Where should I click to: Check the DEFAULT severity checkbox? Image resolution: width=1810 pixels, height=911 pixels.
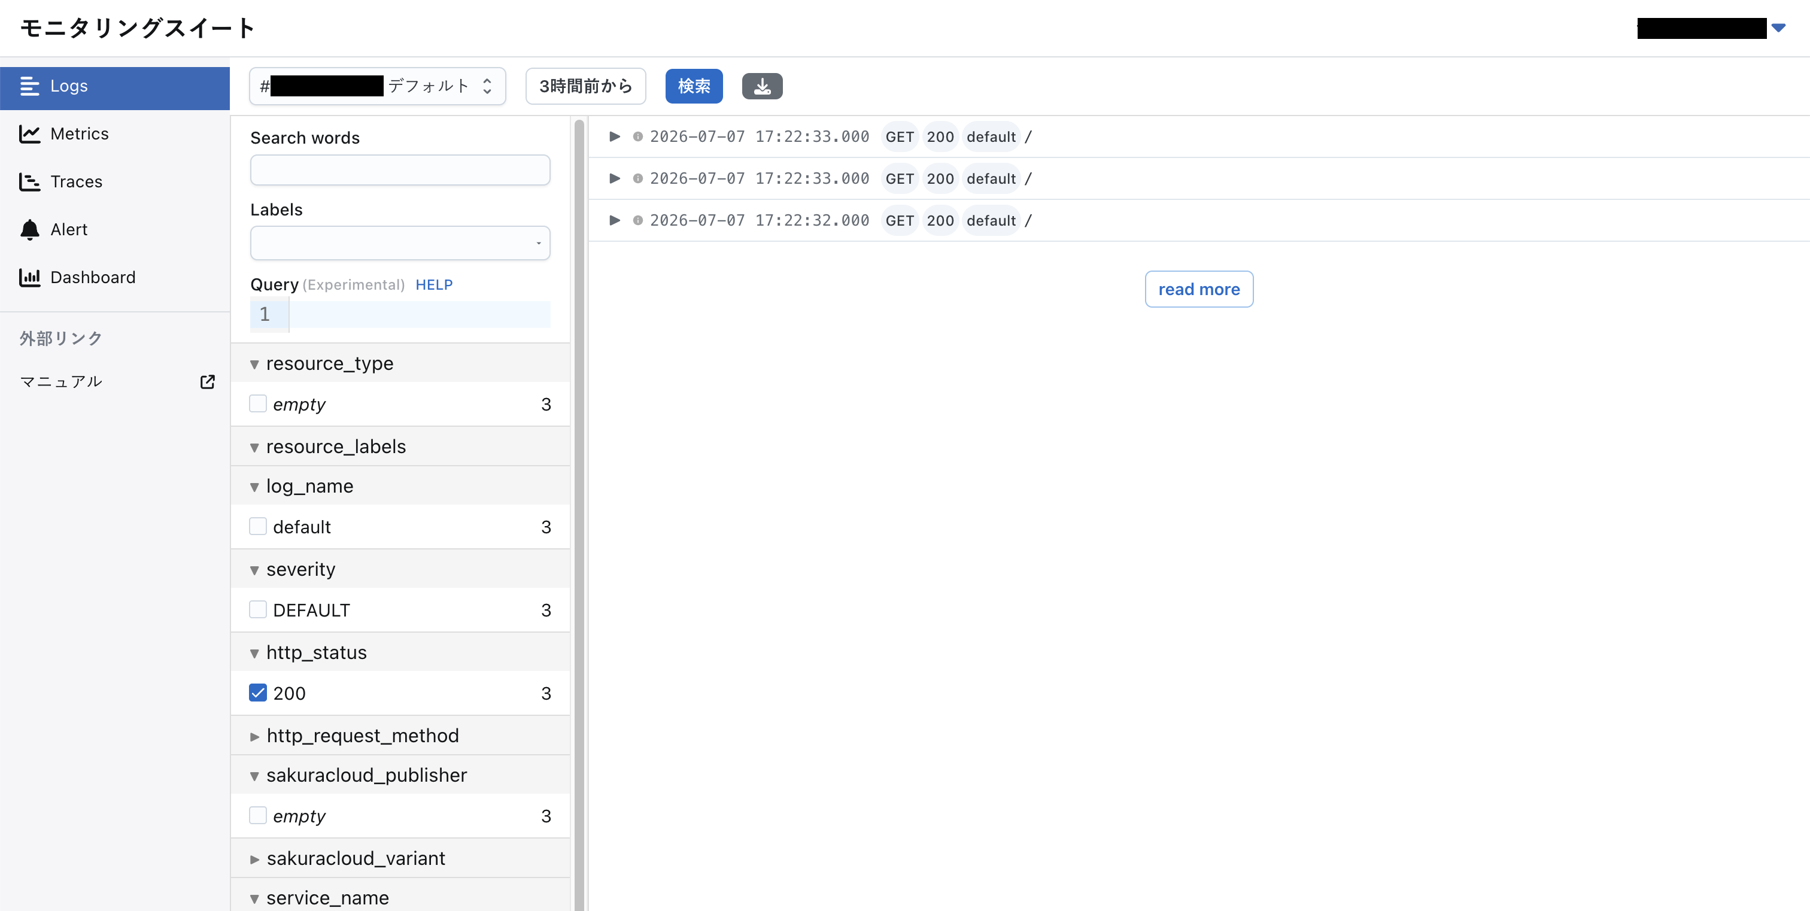258,610
